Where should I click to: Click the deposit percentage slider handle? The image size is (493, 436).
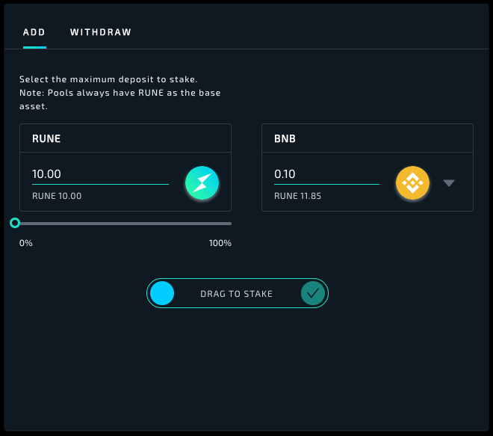pyautogui.click(x=15, y=223)
